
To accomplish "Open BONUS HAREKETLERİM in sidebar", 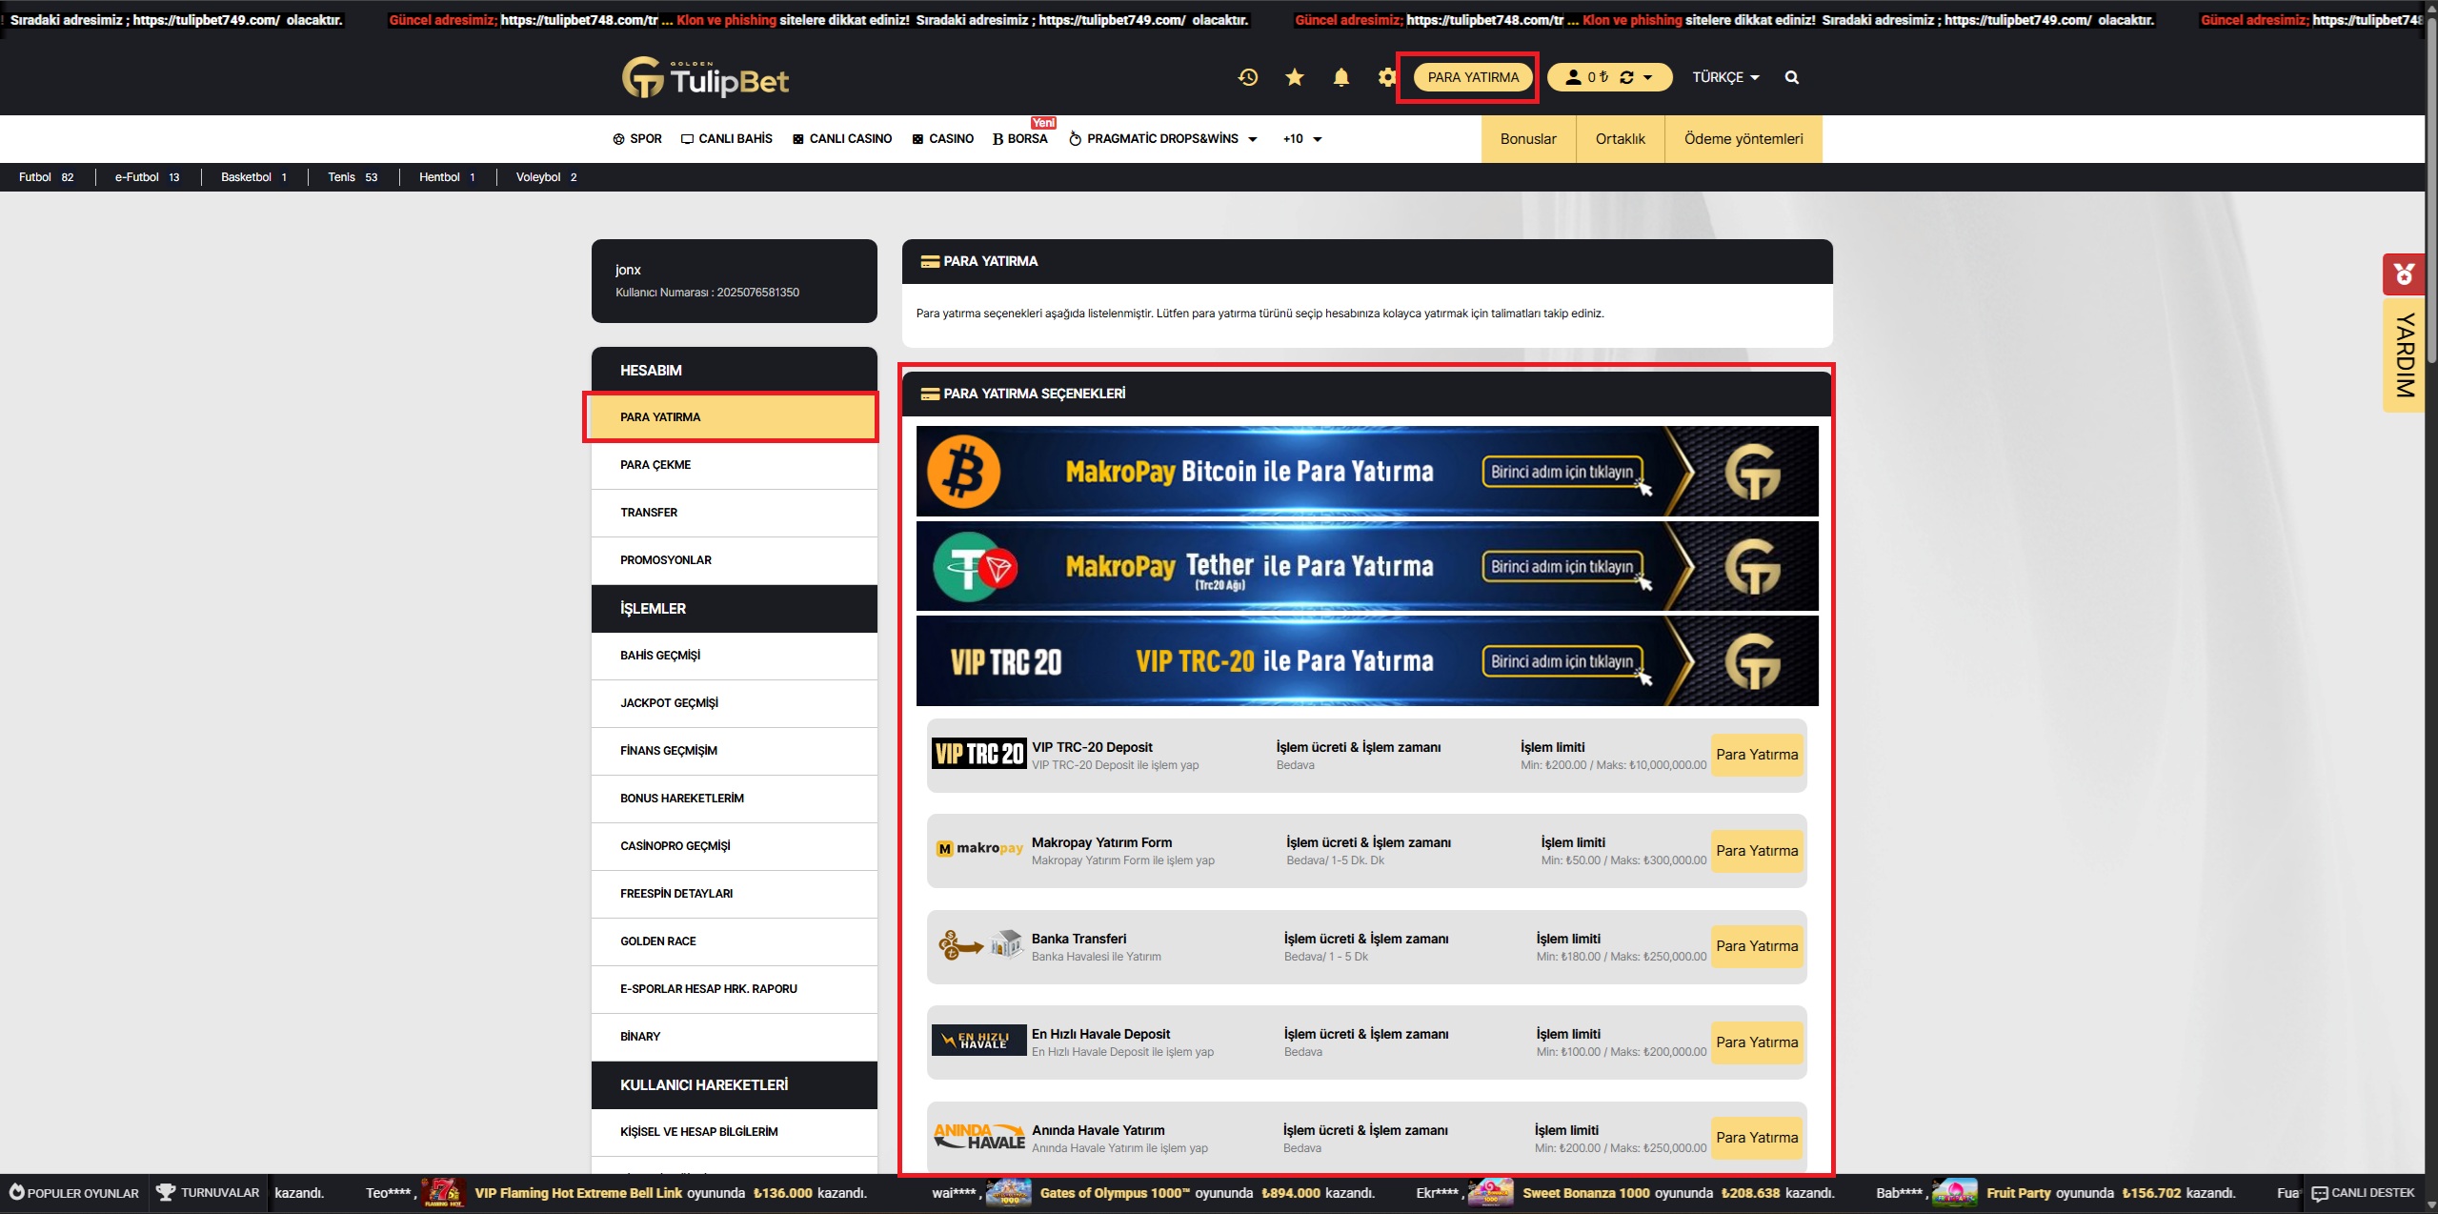I will 734,799.
